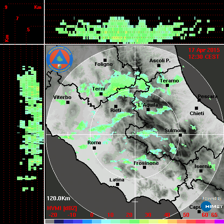
Task: Click the HVMI [dBZ] legend label
Action: (x=62, y=208)
